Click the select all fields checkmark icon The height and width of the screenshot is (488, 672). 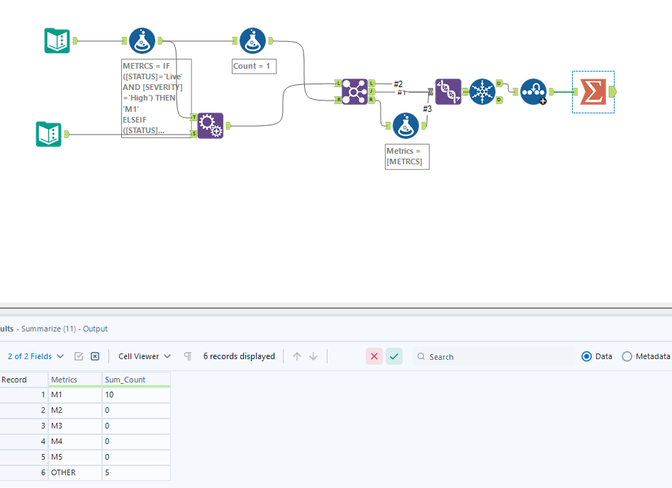(79, 356)
